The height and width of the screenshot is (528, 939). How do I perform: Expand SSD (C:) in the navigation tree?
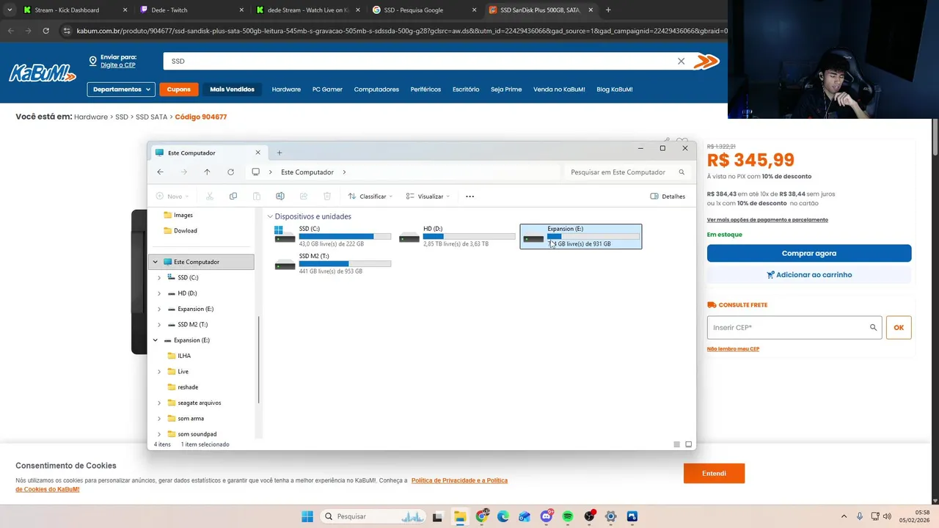(159, 278)
